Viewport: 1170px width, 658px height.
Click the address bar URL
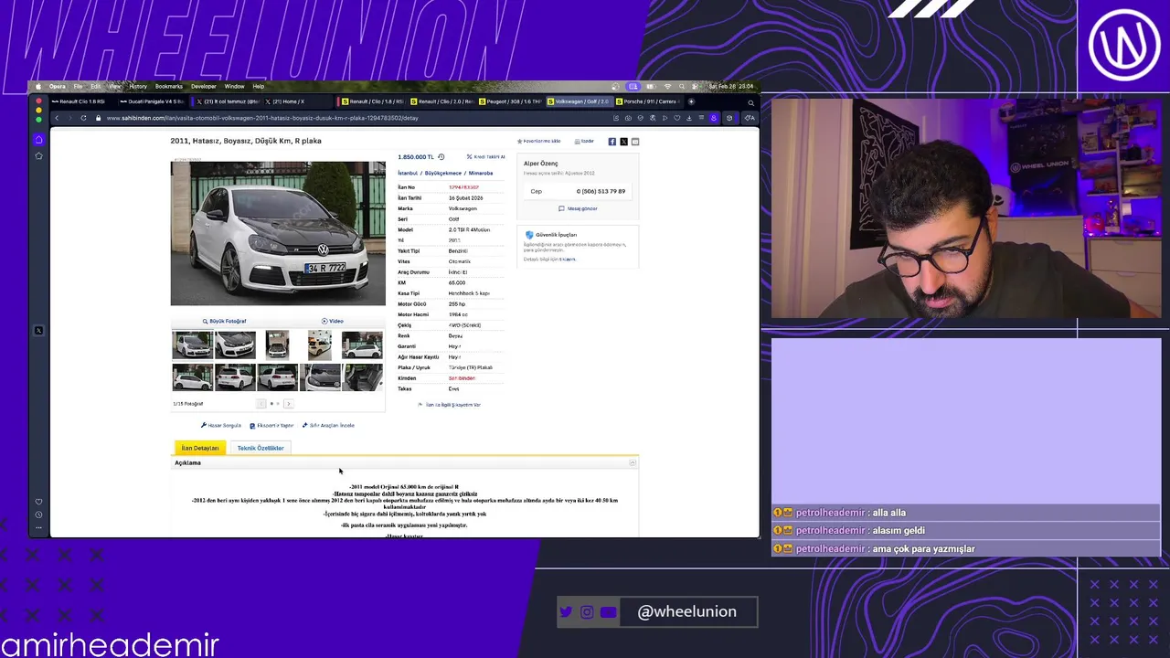click(262, 118)
